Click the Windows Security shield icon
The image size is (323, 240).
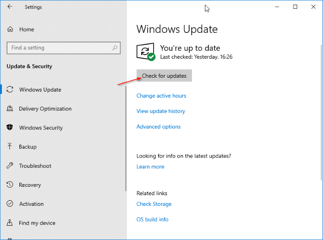coord(10,127)
